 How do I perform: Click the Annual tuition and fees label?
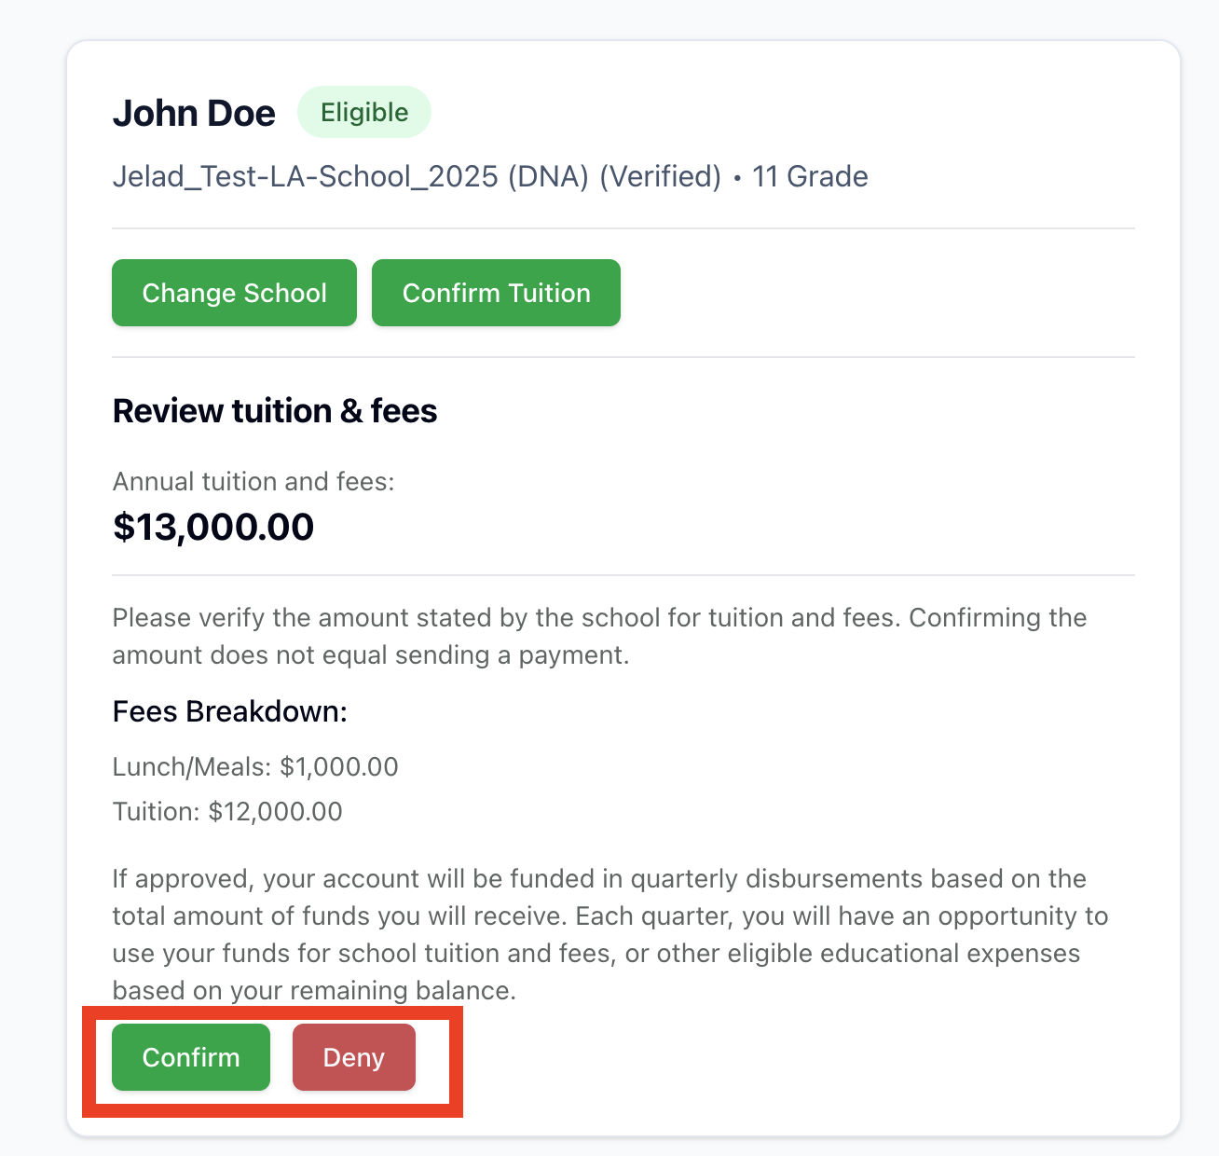tap(253, 481)
